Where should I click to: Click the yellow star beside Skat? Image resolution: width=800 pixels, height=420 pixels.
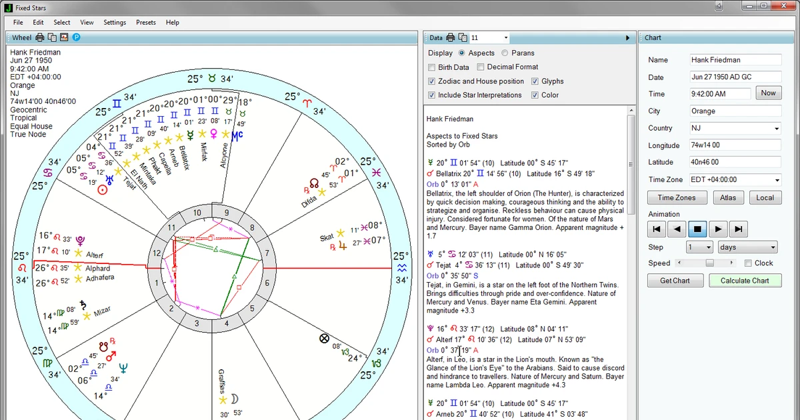click(x=341, y=233)
